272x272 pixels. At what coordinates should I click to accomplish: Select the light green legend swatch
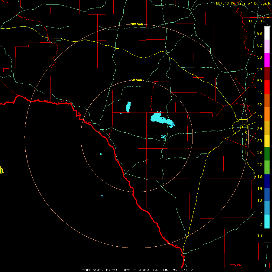click(x=267, y=167)
